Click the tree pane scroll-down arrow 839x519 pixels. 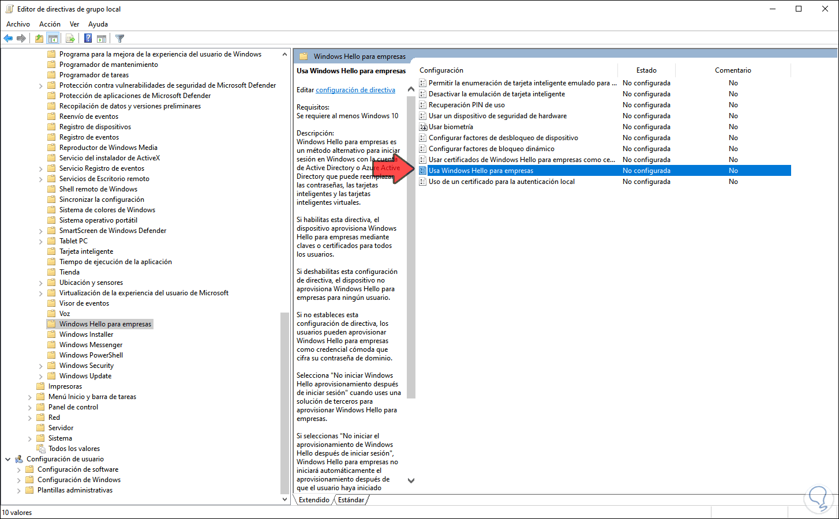coord(284,499)
